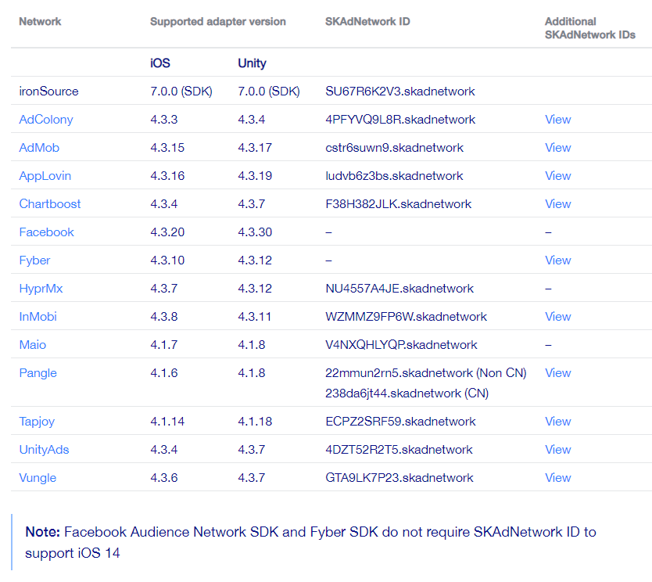Image resolution: width=652 pixels, height=582 pixels.
Task: Click Tapjoy iOS version 4.1.14
Action: click(x=167, y=422)
